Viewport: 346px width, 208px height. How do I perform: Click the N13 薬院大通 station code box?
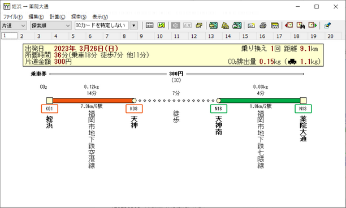(303, 109)
